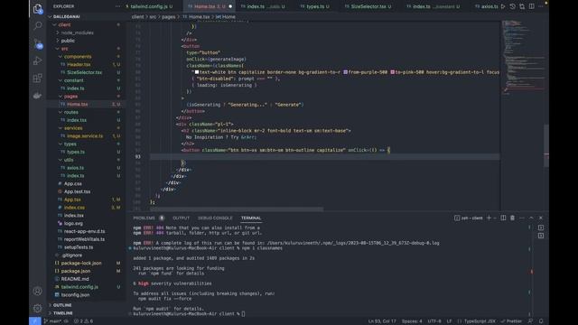Create a new terminal with plus icon
Image resolution: width=578 pixels, height=325 pixels.
pos(489,218)
